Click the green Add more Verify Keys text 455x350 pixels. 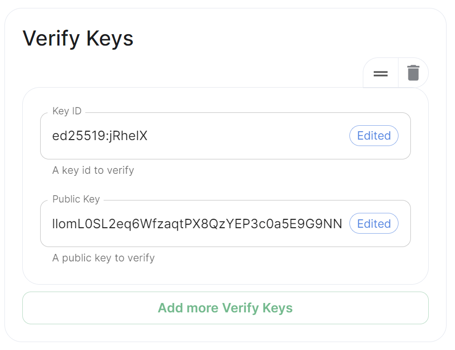(x=225, y=308)
